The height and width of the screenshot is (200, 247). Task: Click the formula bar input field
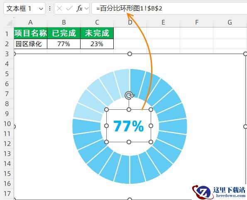point(169,8)
